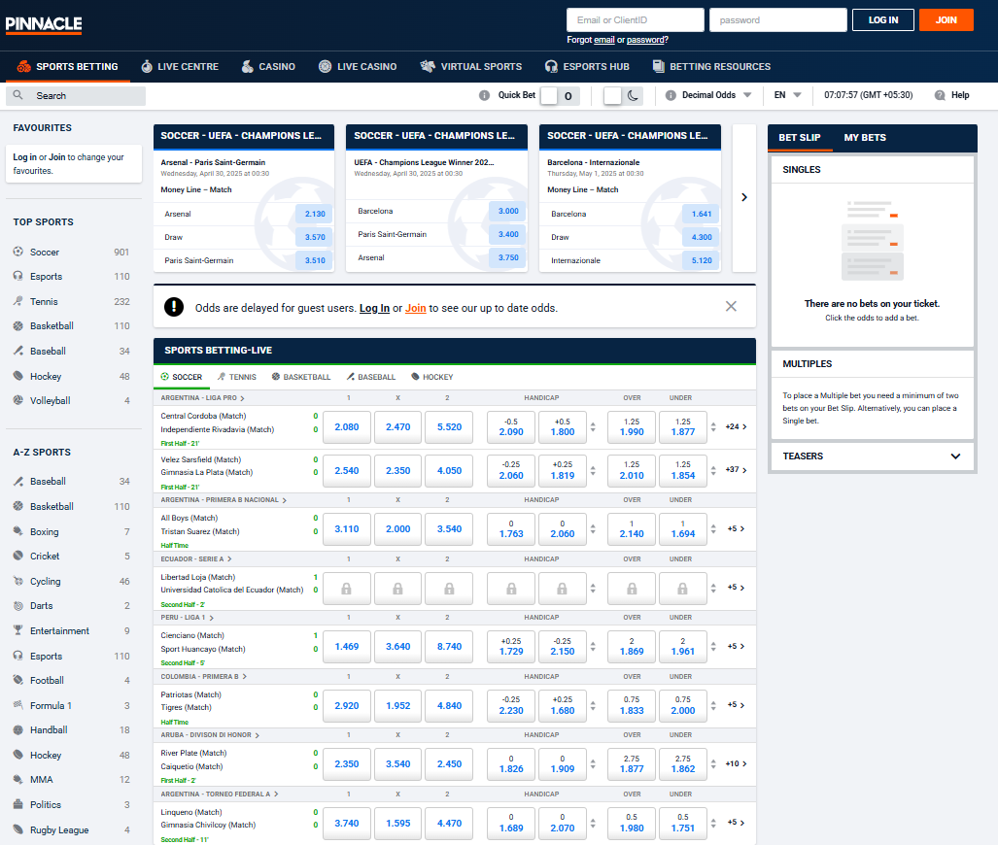Click the locked 1 odds for Libertad Loja
Viewport: 998px width, 845px height.
click(x=346, y=588)
